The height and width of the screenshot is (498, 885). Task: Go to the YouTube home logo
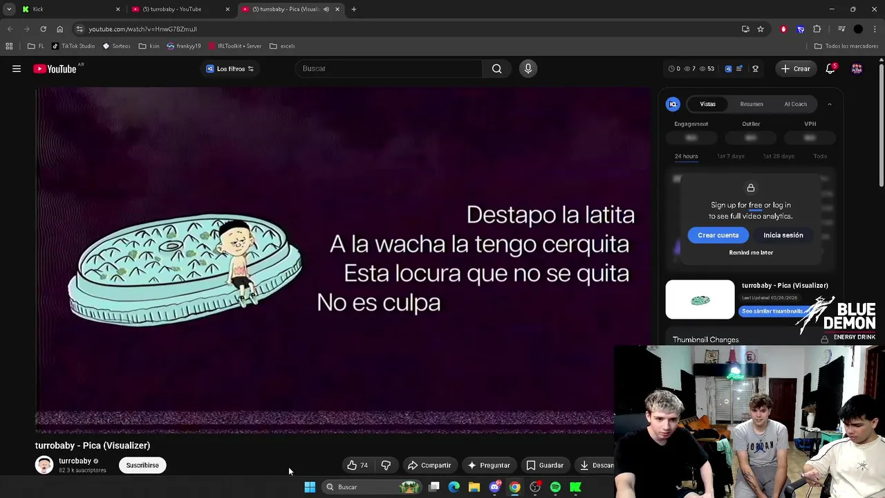pyautogui.click(x=55, y=68)
